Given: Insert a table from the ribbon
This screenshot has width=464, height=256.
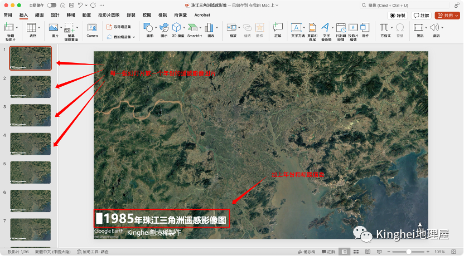Looking at the screenshot, I should [x=32, y=27].
